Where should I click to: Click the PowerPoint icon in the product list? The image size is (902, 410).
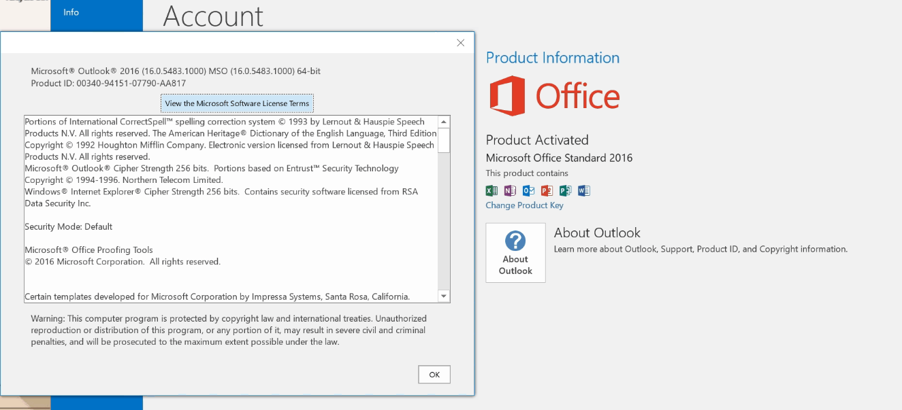tap(547, 191)
